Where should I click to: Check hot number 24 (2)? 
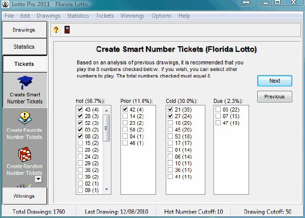coord(80,157)
